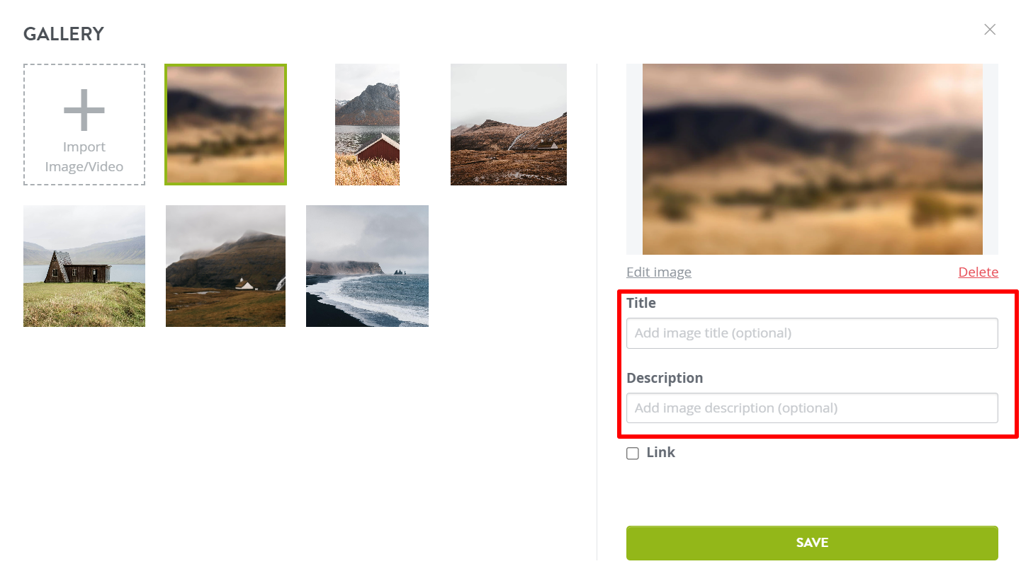
Task: Select the foggy mountain white house thumbnail
Action: click(x=225, y=266)
